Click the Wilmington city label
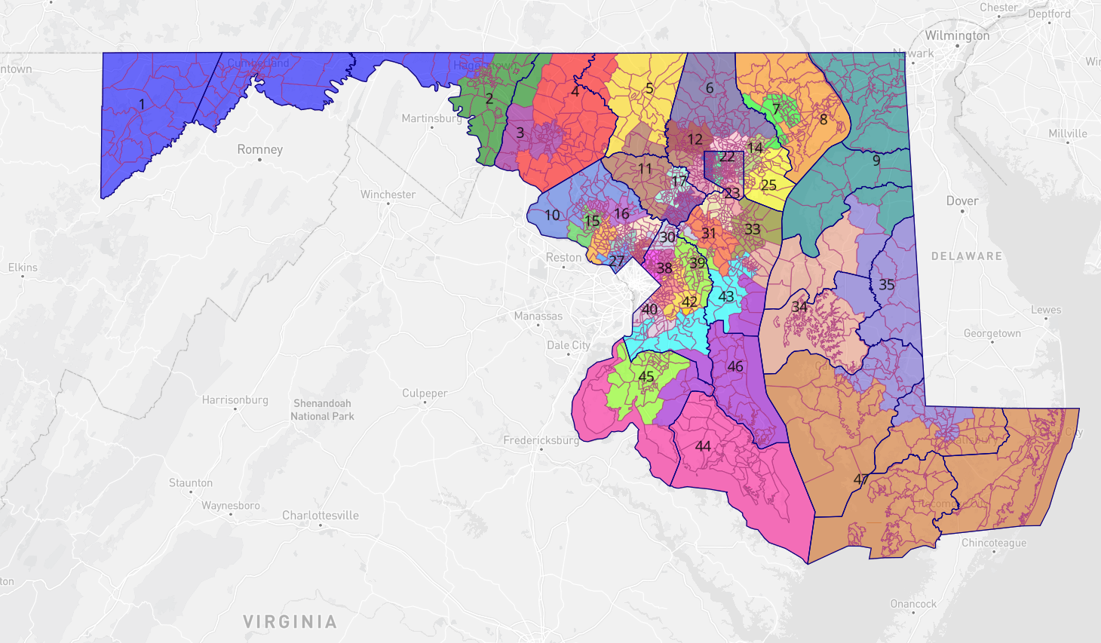This screenshot has width=1101, height=643. coord(957,35)
